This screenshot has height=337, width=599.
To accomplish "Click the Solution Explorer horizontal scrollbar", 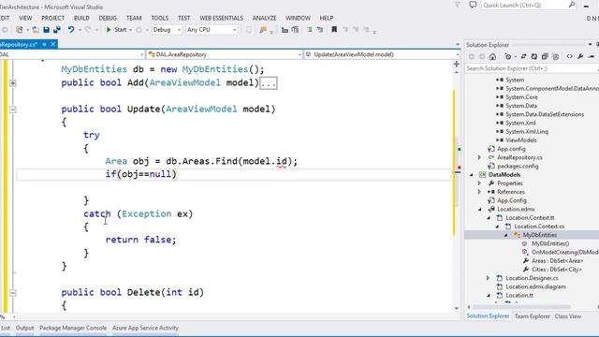I will point(521,307).
